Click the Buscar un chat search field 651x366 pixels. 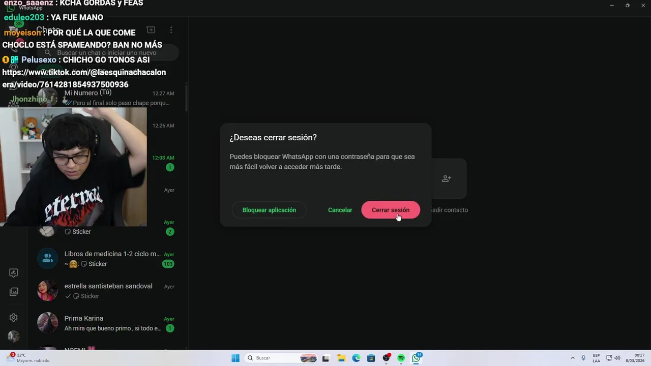(108, 52)
